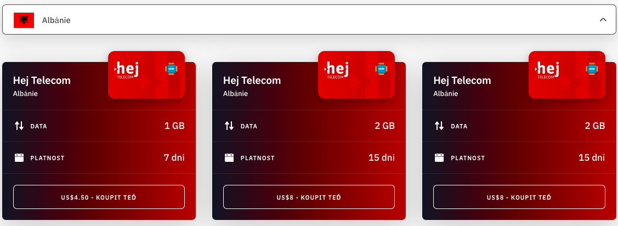The width and height of the screenshot is (618, 226).
Task: Click the calendar validity icon on the rightmost plan
Action: click(x=439, y=158)
